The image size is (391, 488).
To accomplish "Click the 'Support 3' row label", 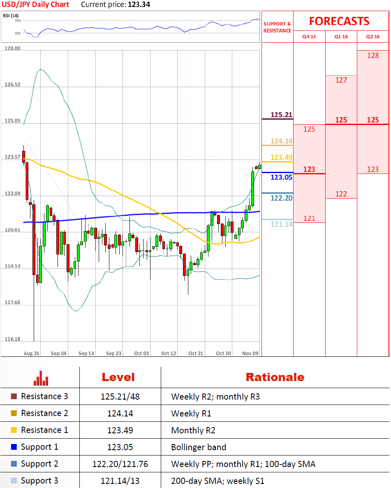I will tap(39, 481).
